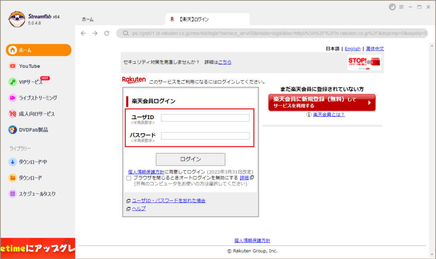Click the round clock icon in title bar
This screenshot has height=259, width=436.
click(x=392, y=7)
